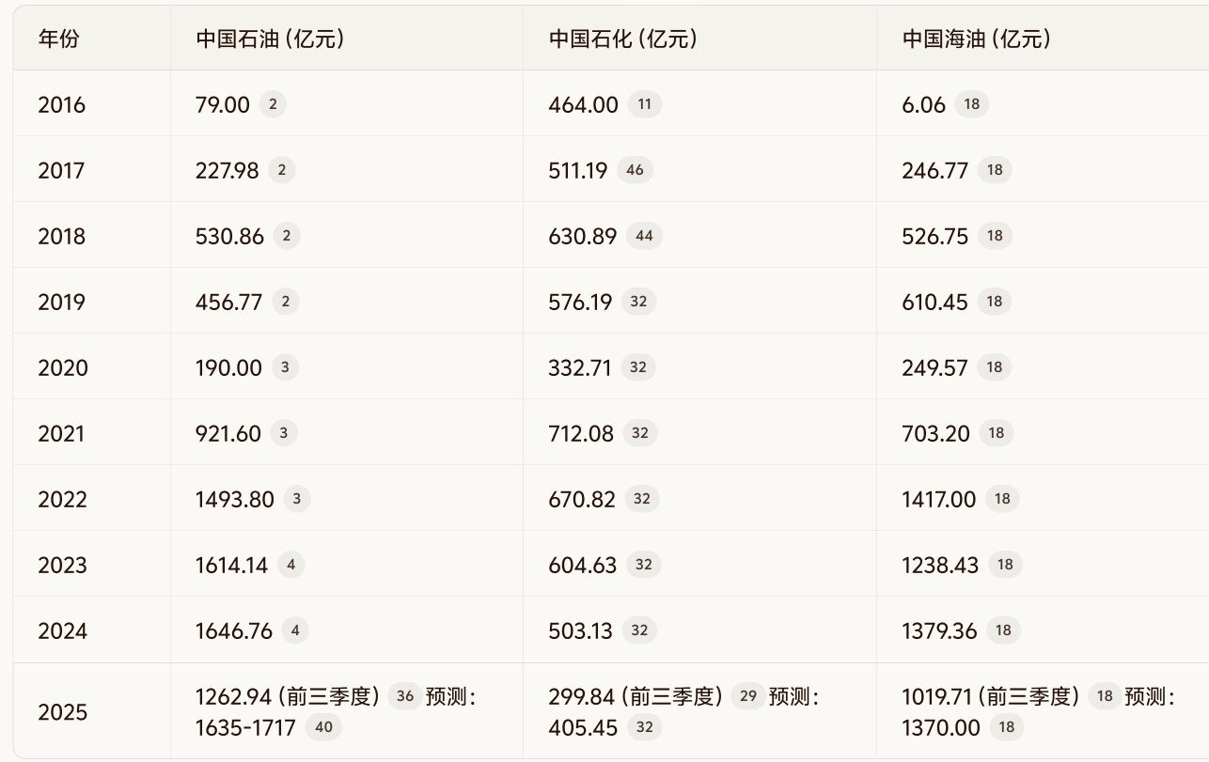Click the 中国海油 (亿元) column header
The height and width of the screenshot is (762, 1209).
pos(977,39)
